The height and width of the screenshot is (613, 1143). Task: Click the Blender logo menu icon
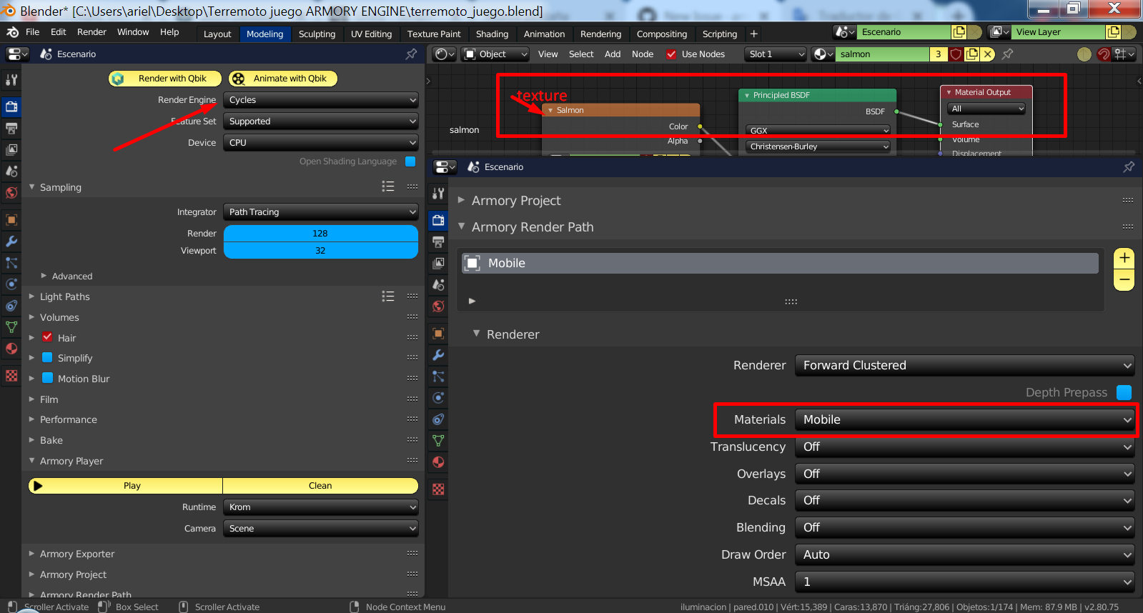[x=12, y=32]
